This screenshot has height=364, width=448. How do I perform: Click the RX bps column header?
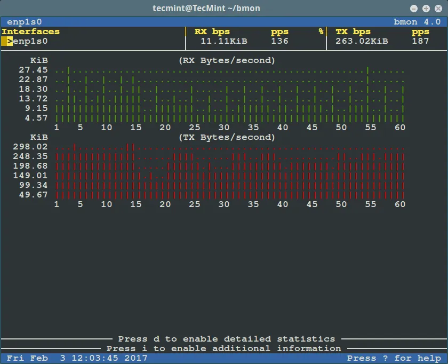212,31
